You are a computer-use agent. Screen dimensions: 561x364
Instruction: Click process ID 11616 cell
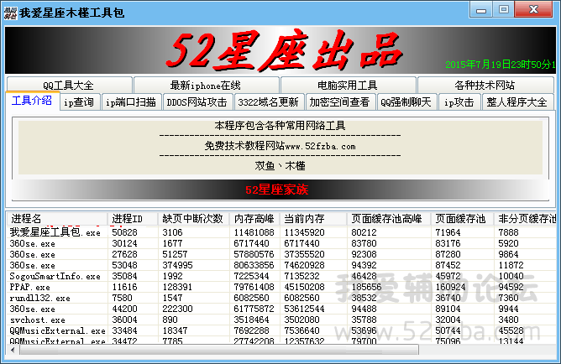[x=124, y=287]
